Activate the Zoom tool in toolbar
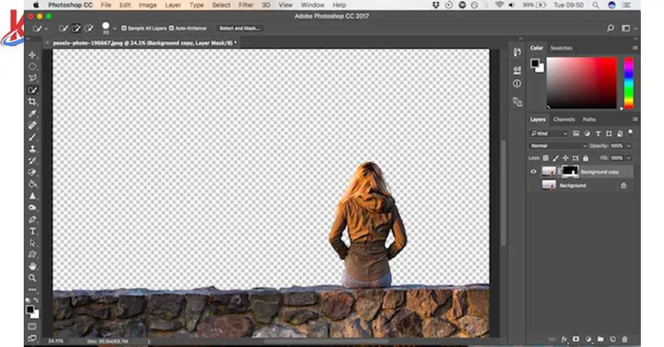Screen dimensions: 664x347 coord(33,278)
